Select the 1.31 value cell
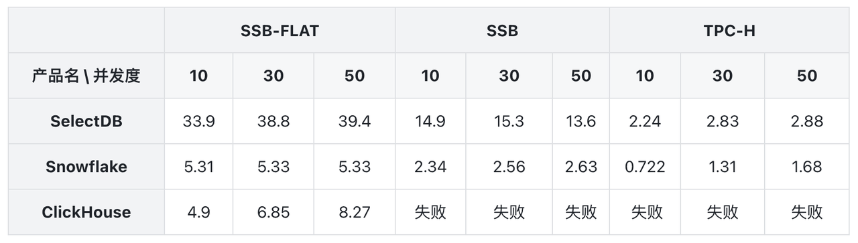The width and height of the screenshot is (858, 243). point(723,167)
